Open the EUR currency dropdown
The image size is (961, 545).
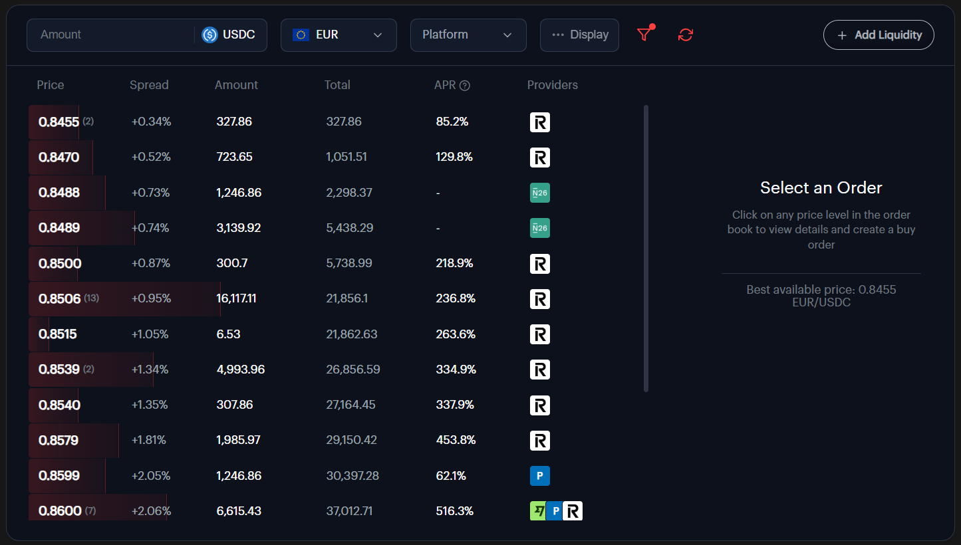[x=339, y=35]
